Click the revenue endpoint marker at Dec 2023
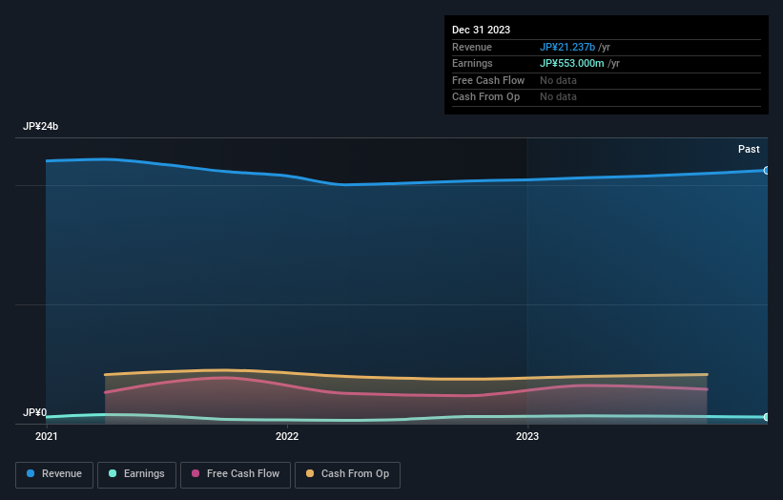783x500 pixels. [x=766, y=171]
